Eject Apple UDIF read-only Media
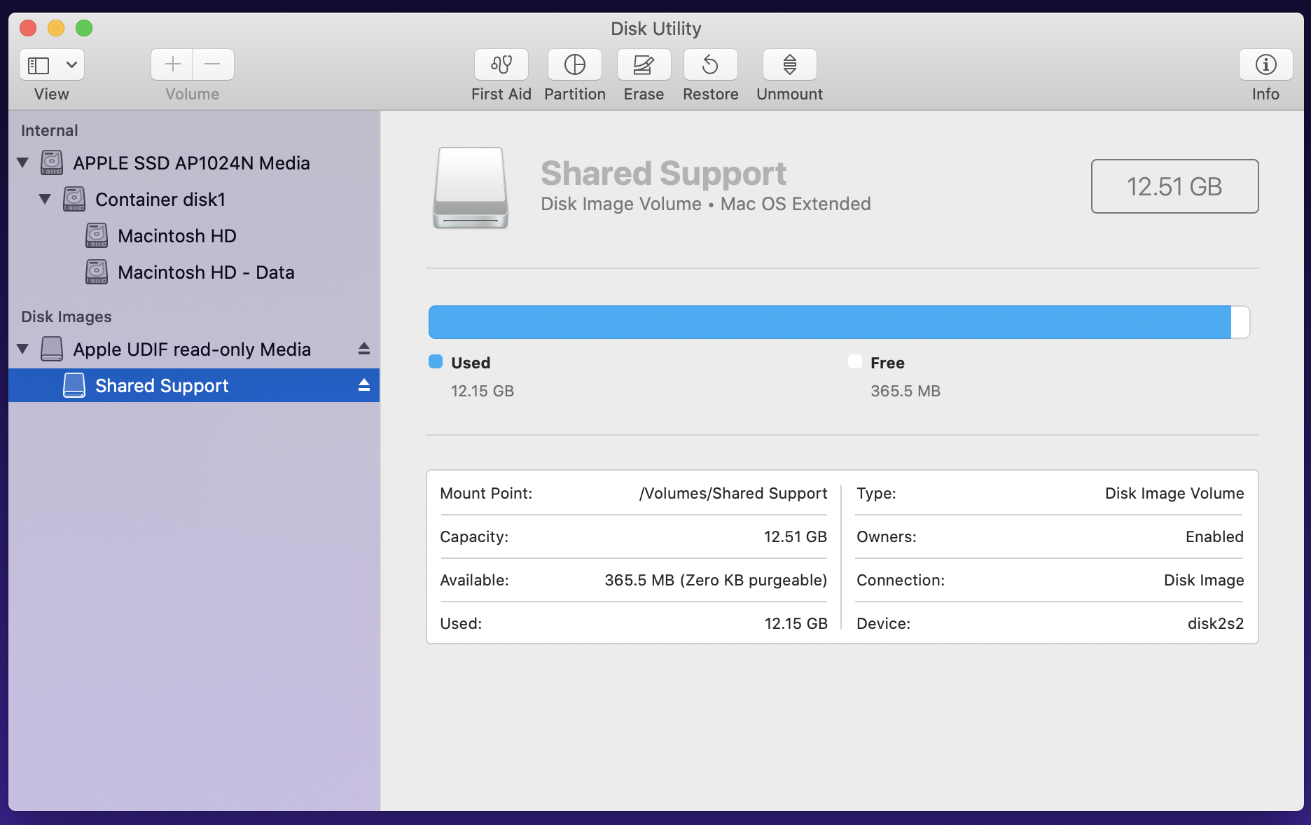 point(363,348)
